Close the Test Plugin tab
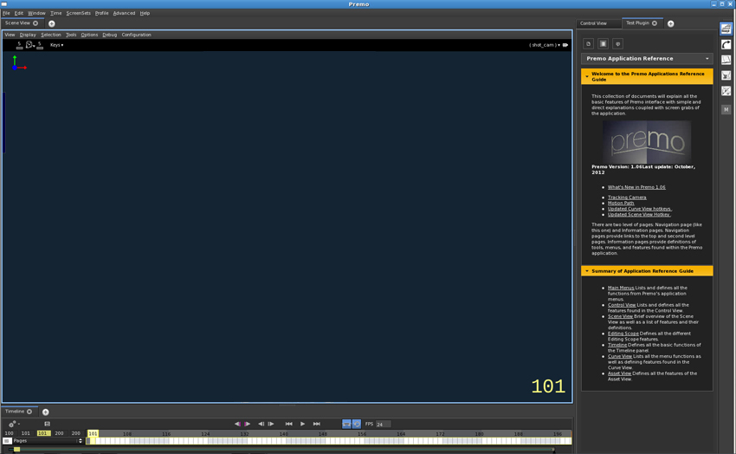Screen dimensions: 736x454 (655, 23)
